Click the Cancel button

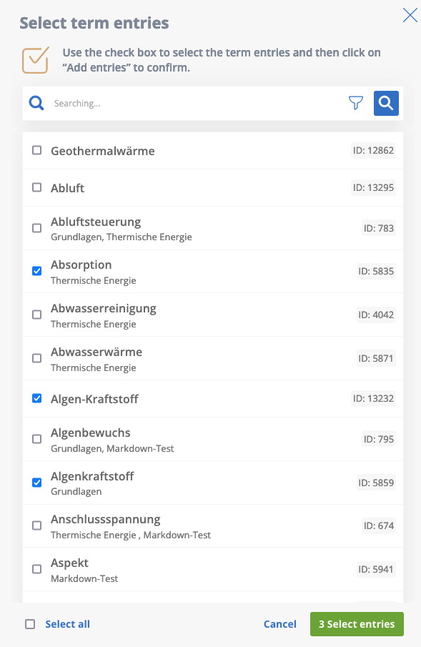click(280, 624)
